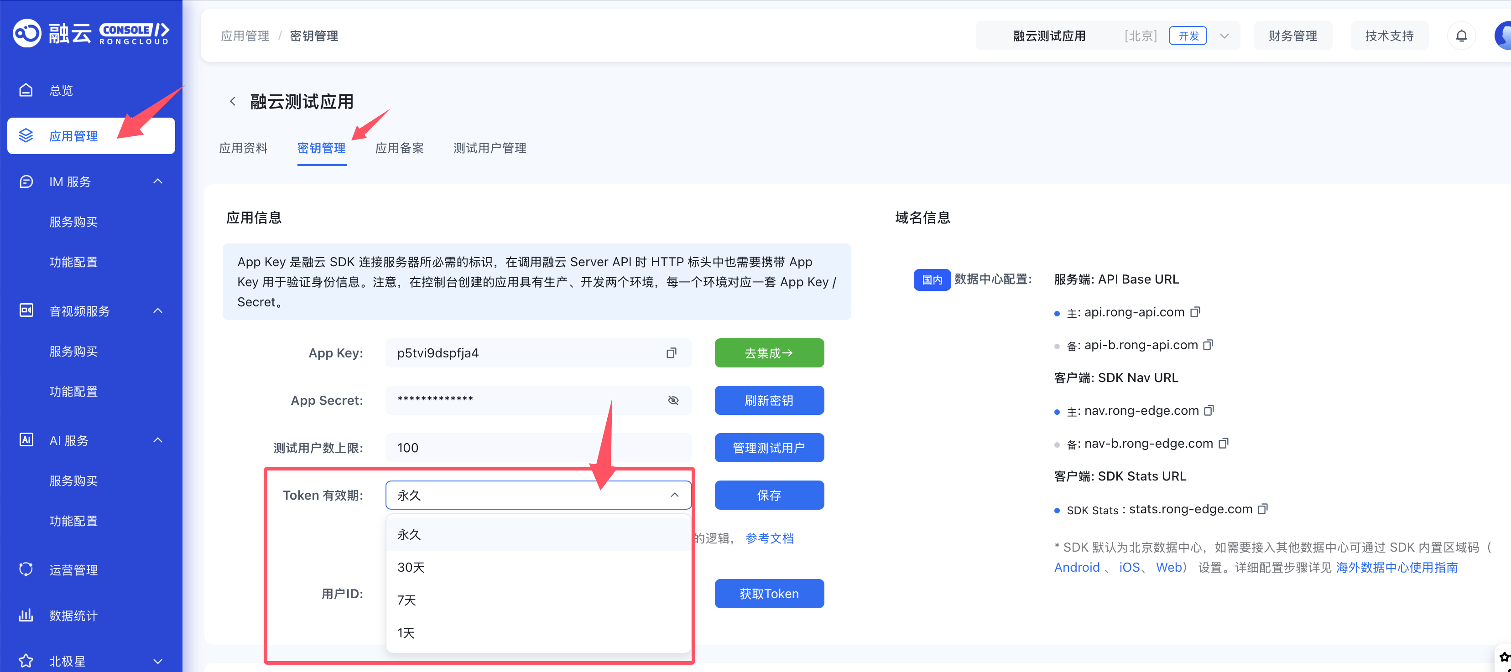The height and width of the screenshot is (672, 1511).
Task: Collapse the IM 服务 sidebar section
Action: pos(158,182)
